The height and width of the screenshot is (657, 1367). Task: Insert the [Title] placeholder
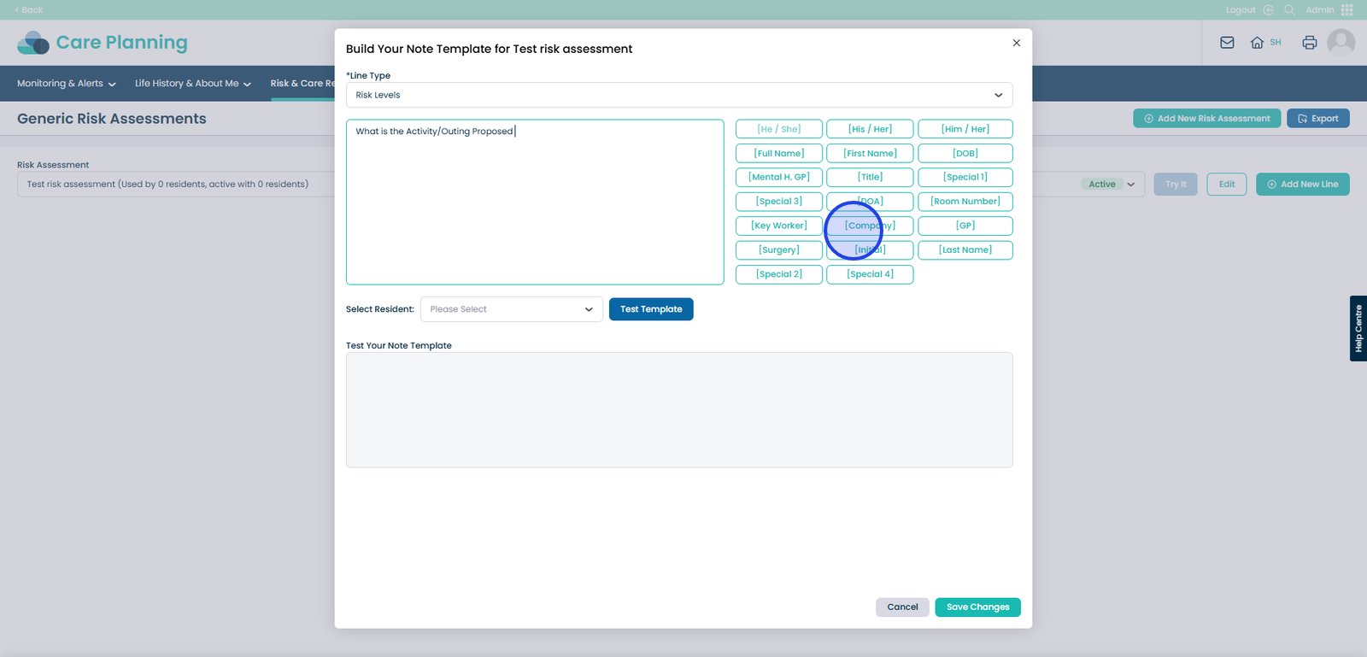[870, 178]
